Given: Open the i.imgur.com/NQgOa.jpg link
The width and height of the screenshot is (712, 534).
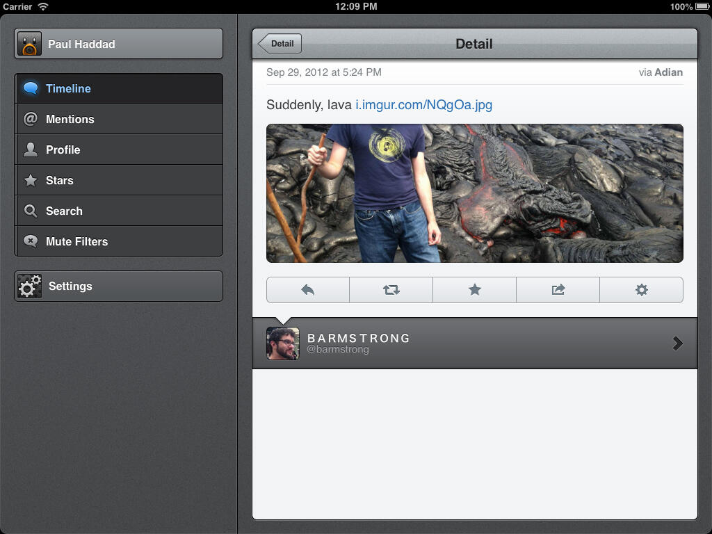Looking at the screenshot, I should (x=423, y=105).
